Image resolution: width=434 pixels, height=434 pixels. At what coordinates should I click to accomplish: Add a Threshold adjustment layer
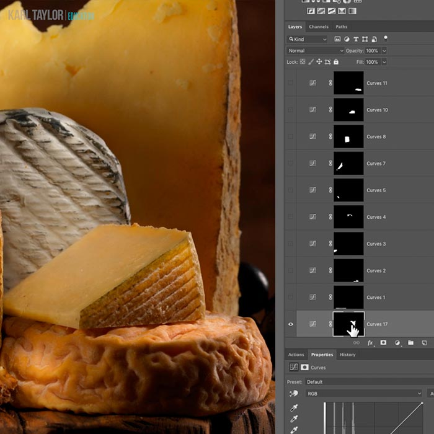pyautogui.click(x=331, y=11)
